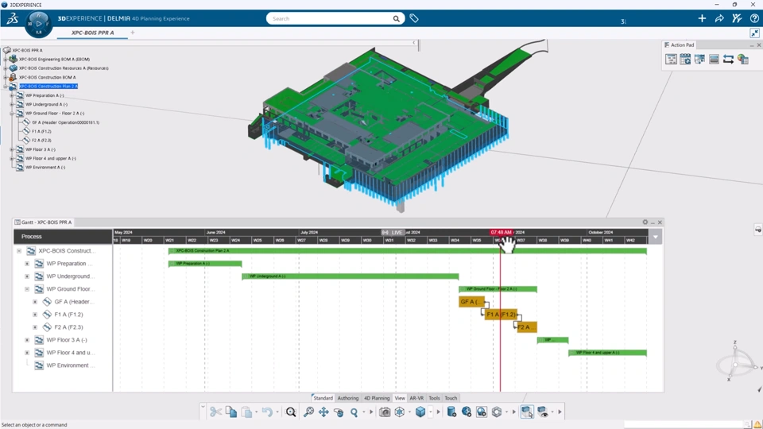Select the Rotate view tool

339,412
